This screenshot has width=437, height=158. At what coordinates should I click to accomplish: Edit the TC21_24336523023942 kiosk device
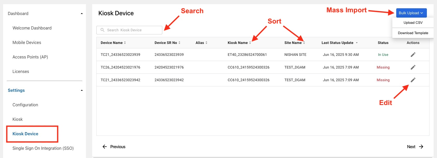click(413, 80)
